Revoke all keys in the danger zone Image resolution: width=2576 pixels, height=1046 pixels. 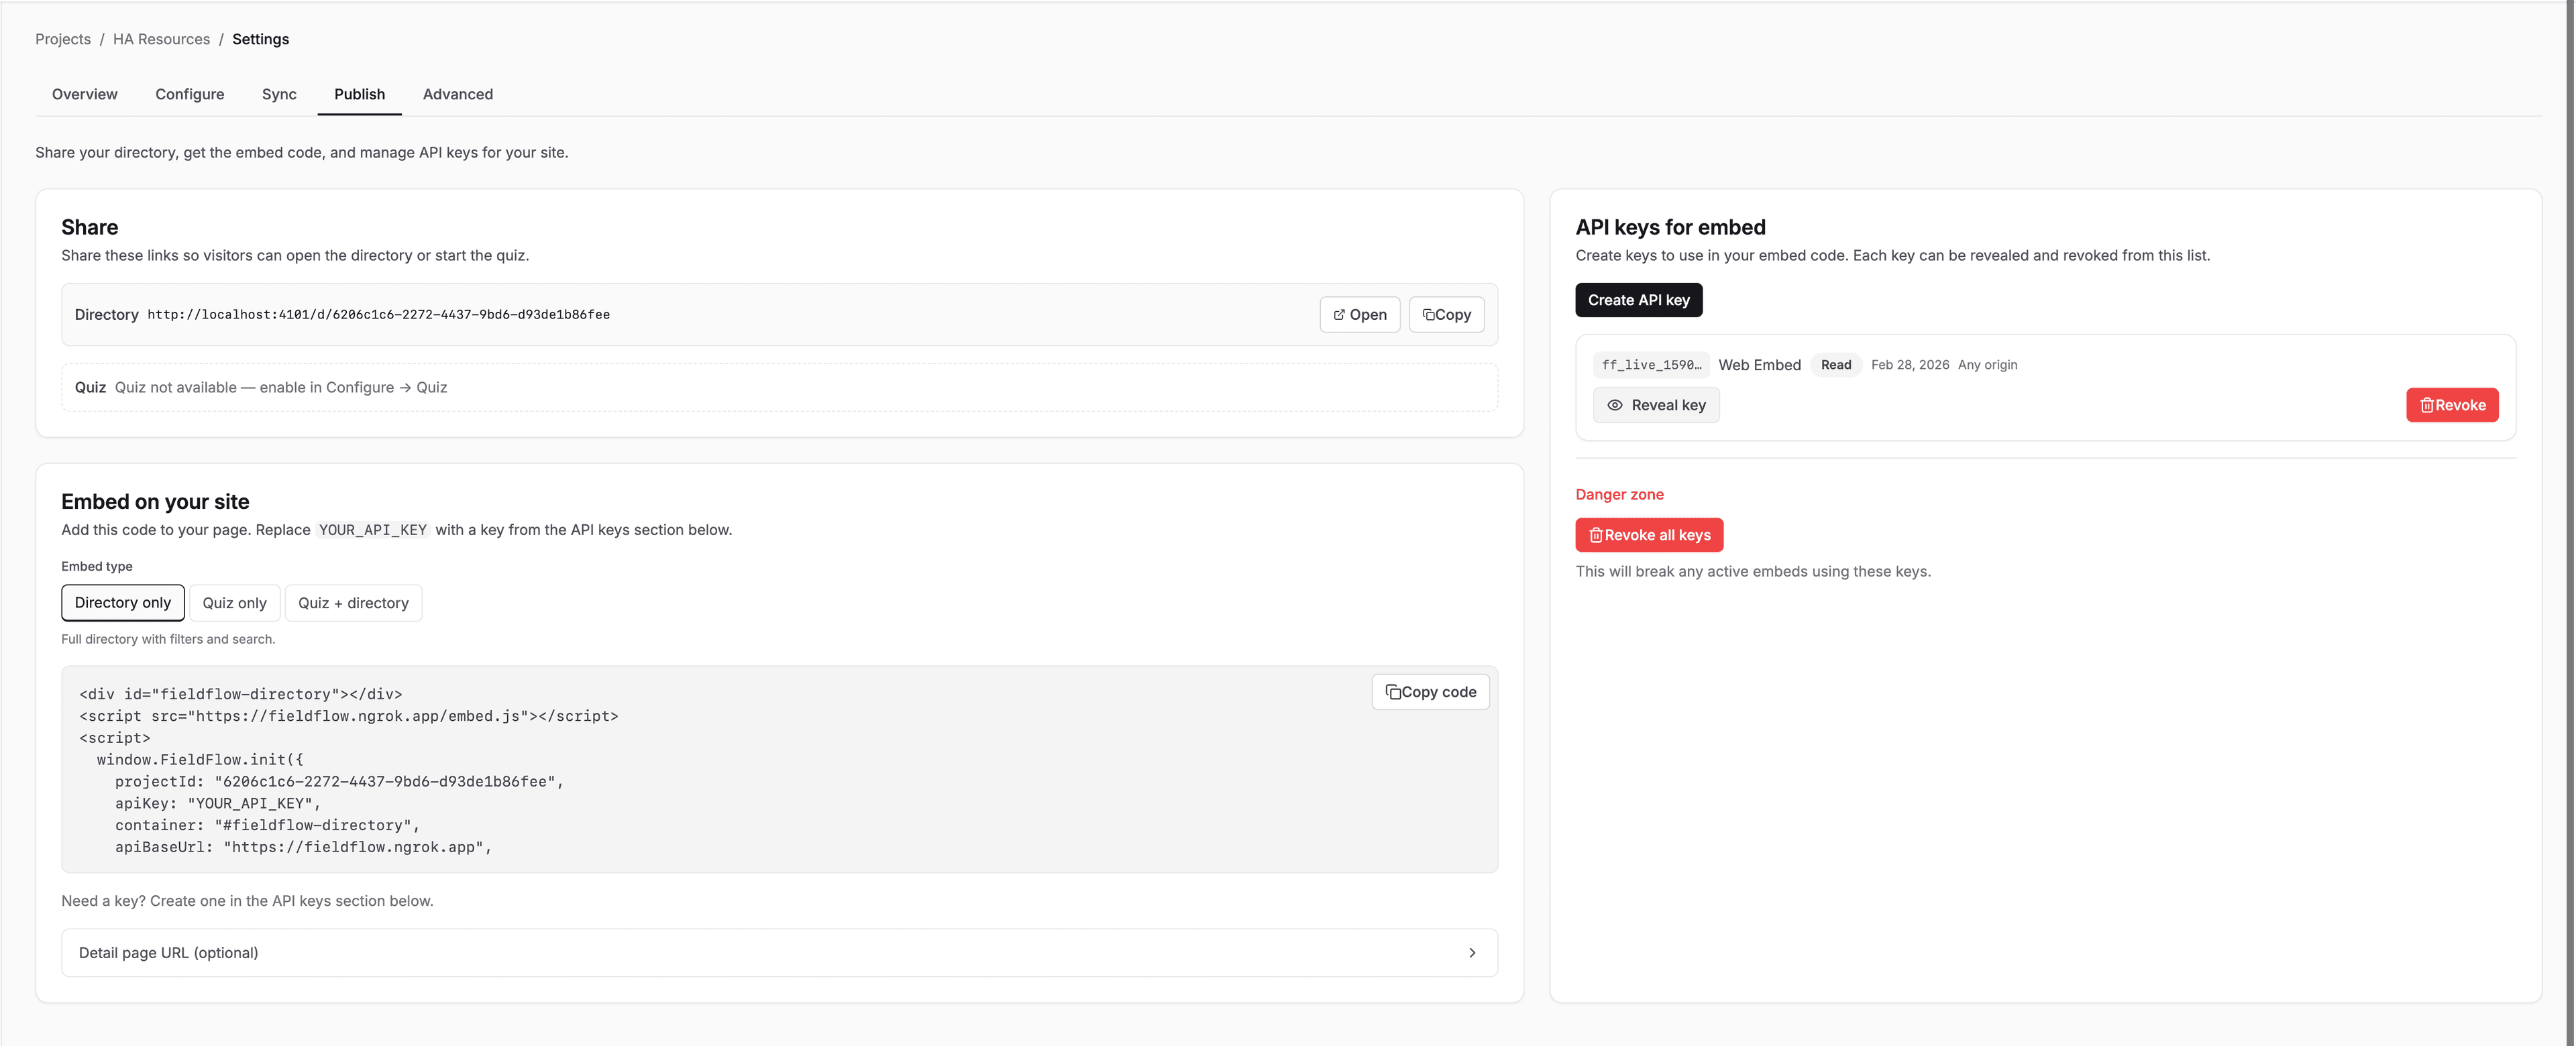click(1649, 534)
